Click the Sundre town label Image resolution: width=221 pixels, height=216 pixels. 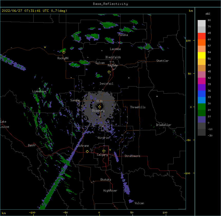[75, 100]
